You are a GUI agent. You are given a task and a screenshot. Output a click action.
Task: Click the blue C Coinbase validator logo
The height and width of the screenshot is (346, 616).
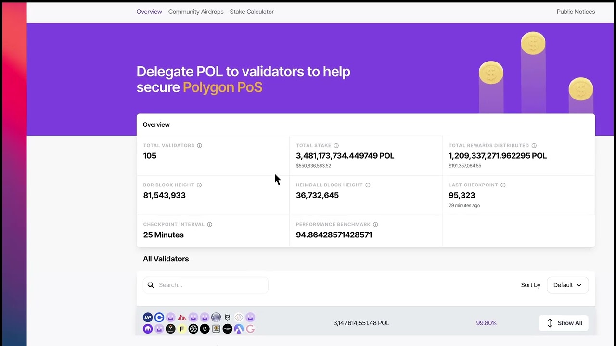[159, 317]
